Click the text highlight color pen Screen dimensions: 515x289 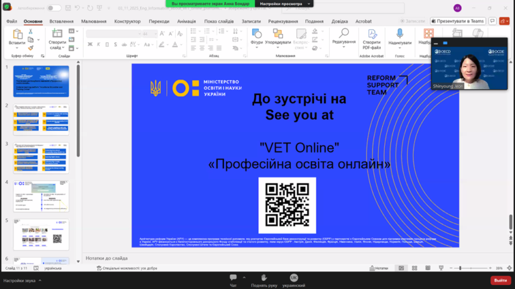[x=161, y=44]
